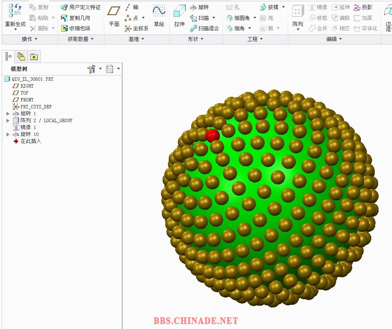The width and height of the screenshot is (392, 329).
Task: Select the Rib (筋) tool
Action: pyautogui.click(x=267, y=28)
